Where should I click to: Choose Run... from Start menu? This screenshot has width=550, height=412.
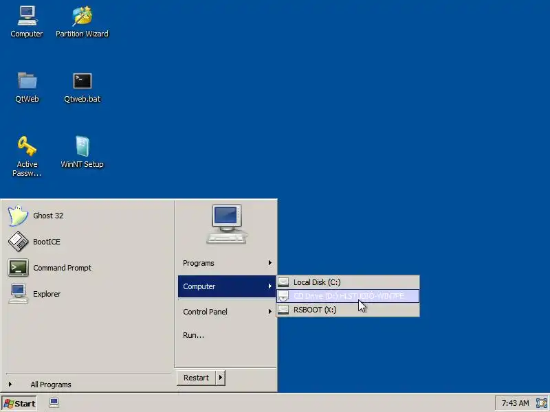pyautogui.click(x=227, y=335)
